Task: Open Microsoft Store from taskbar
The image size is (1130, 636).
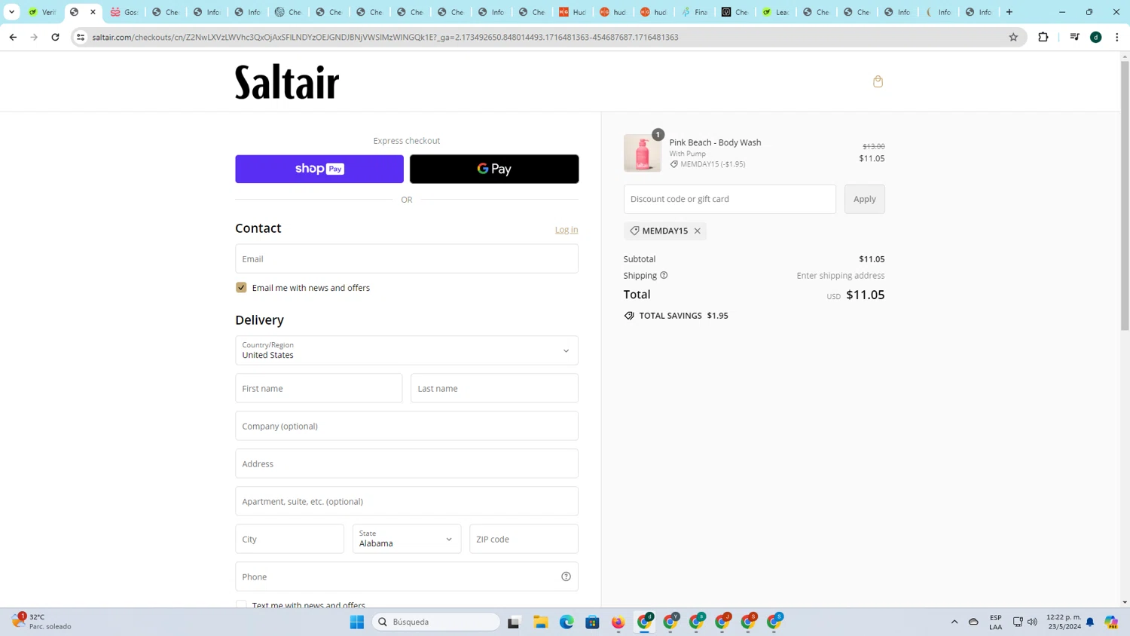Action: click(592, 622)
